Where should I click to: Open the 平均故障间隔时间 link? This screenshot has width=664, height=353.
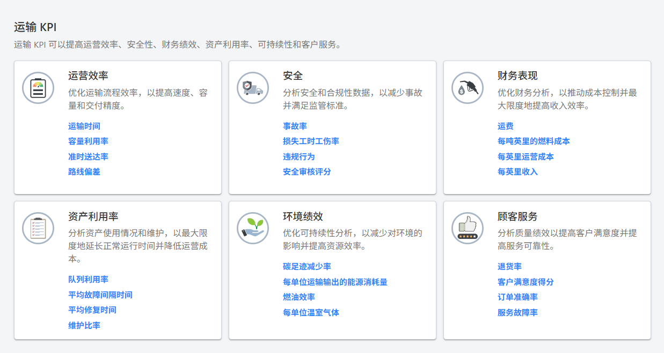click(99, 294)
